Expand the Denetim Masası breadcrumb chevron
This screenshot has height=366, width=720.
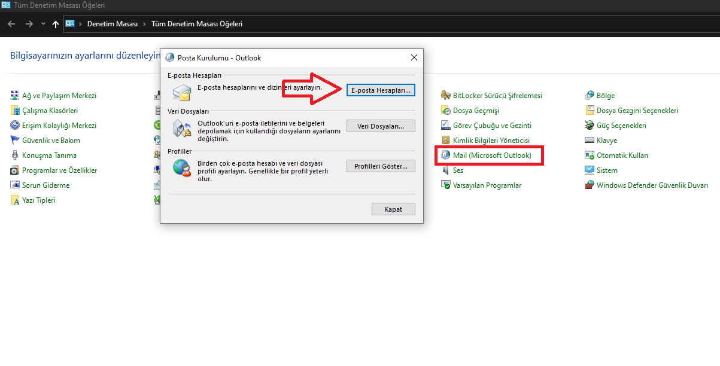pyautogui.click(x=144, y=25)
